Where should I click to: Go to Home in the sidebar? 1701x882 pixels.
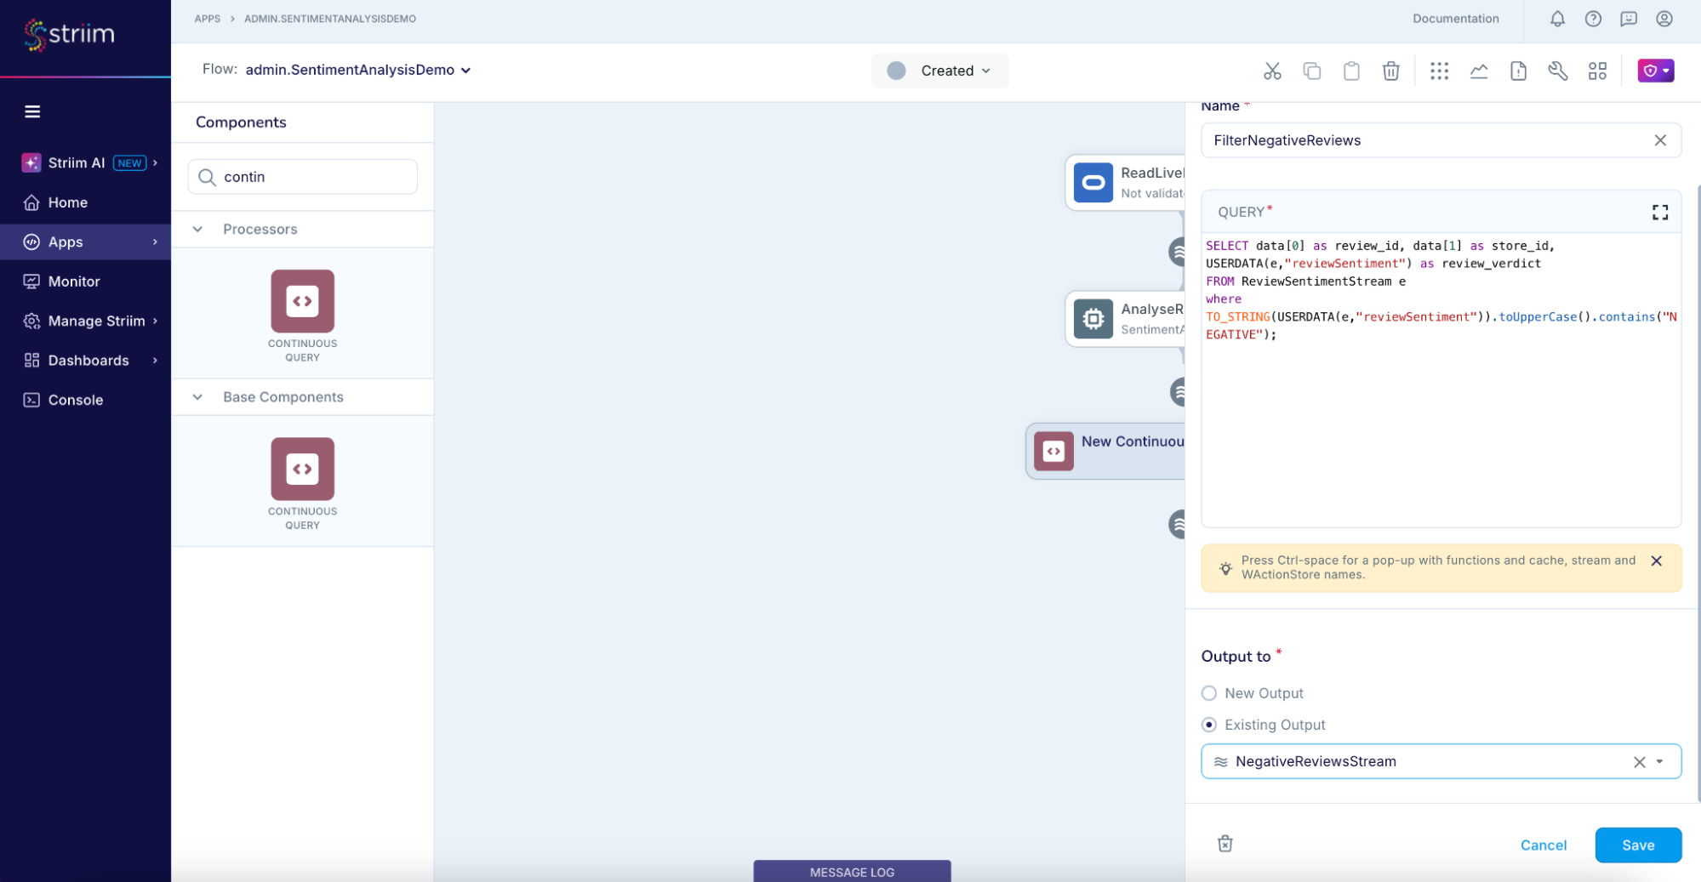point(67,202)
